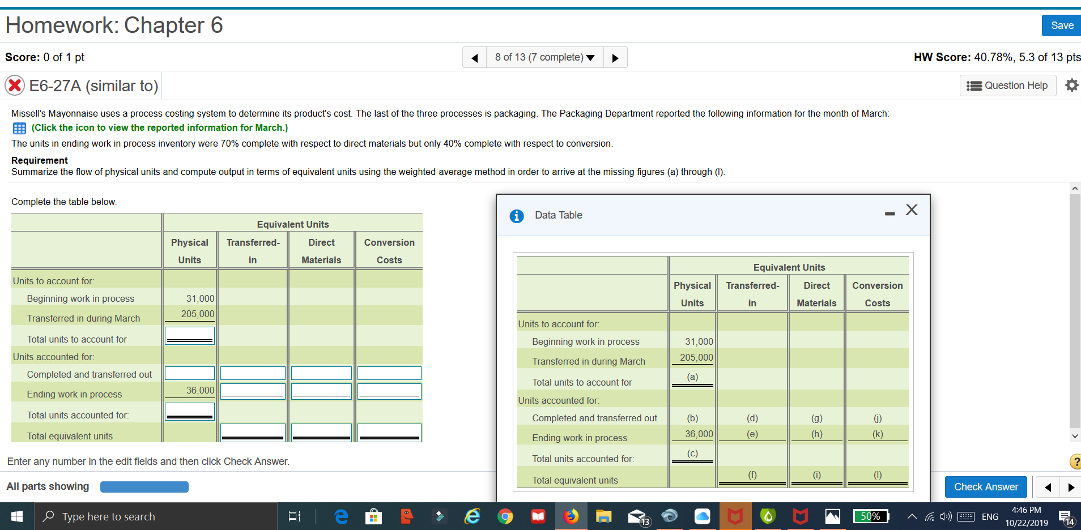1081x530 pixels.
Task: Click the Data Table info icon
Action: coord(517,216)
